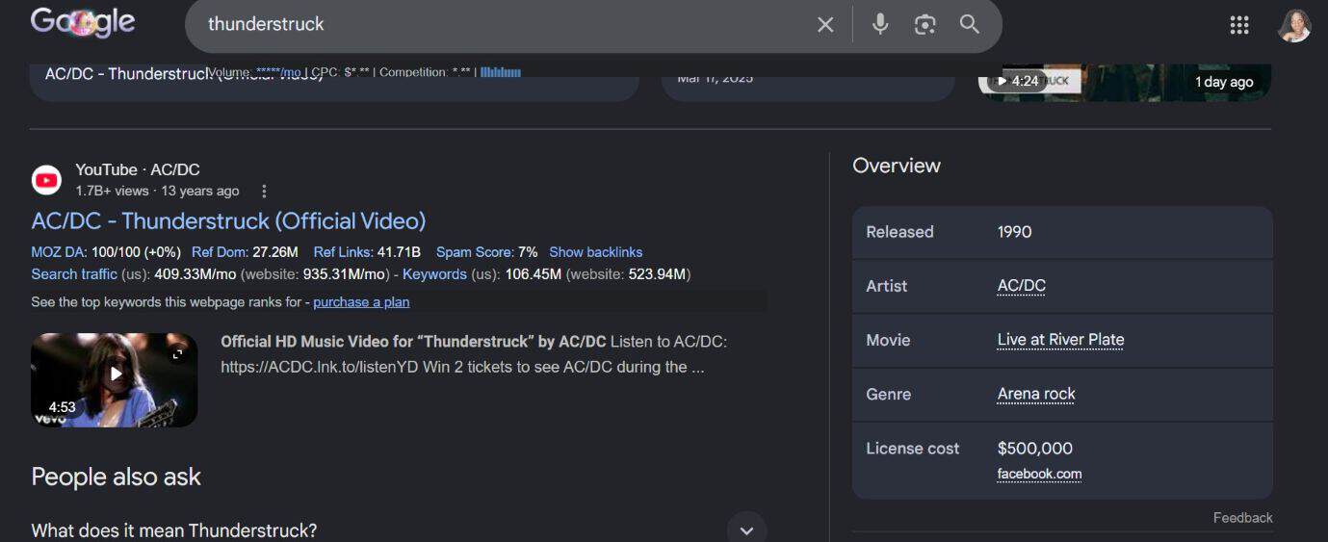Viewport: 1328px width, 542px height.
Task: Click the magnifier search icon
Action: (970, 24)
